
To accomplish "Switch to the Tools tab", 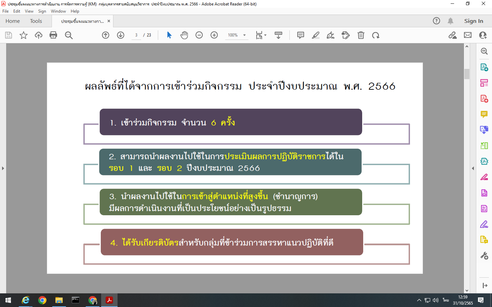I will [36, 21].
